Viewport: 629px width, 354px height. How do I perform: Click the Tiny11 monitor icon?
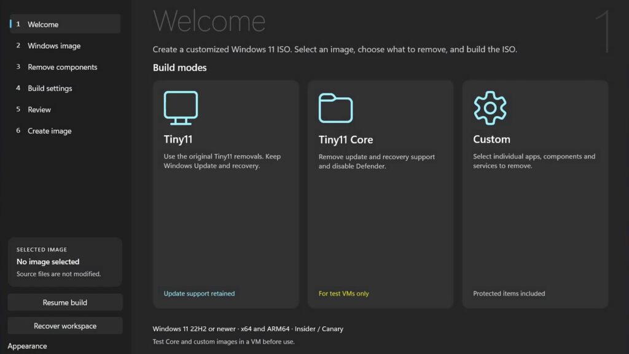181,108
